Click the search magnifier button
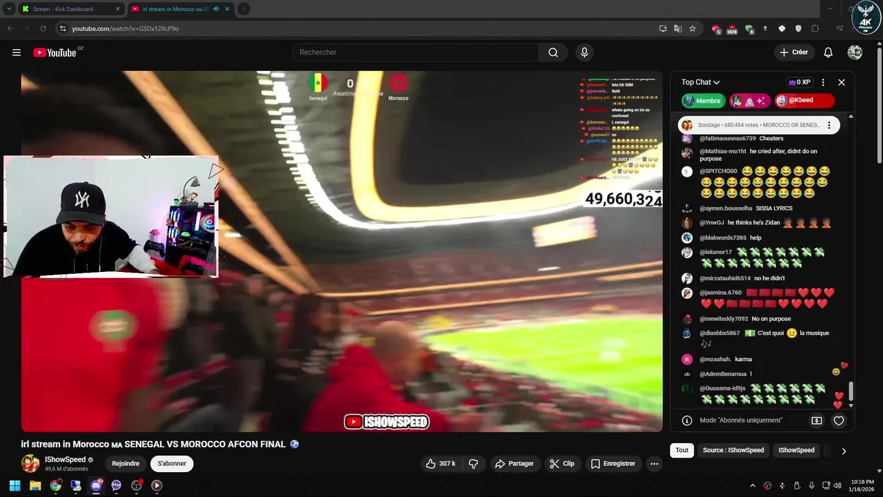The image size is (883, 497). coord(553,52)
